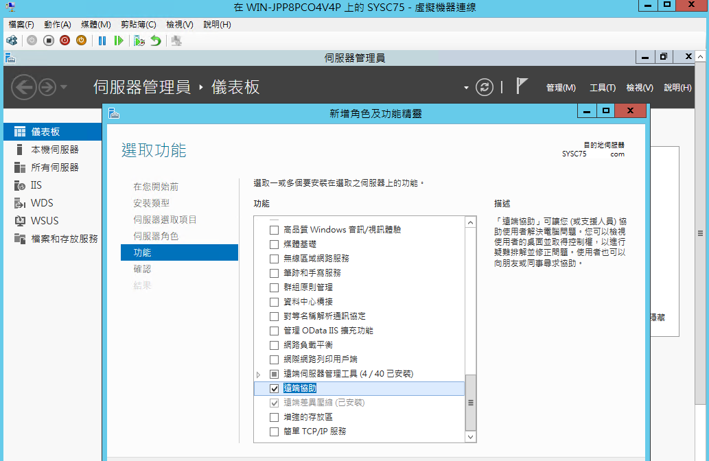Screen dimensions: 709x461
Task: Toggle the 遠端伺服器管理工具 checkbox
Action: click(274, 375)
